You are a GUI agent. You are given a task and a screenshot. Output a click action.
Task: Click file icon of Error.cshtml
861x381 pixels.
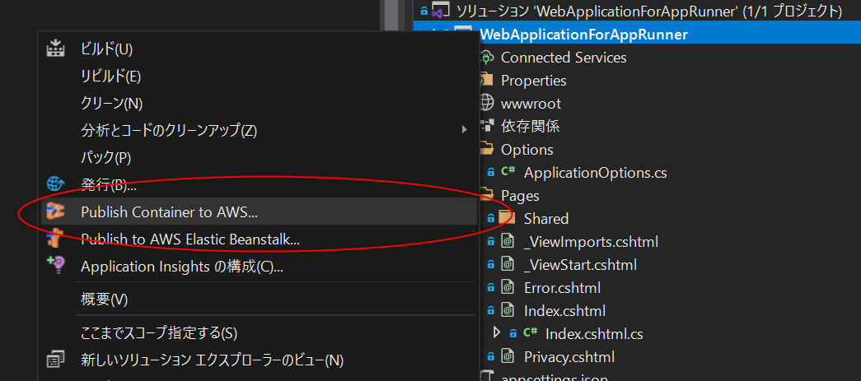point(508,287)
